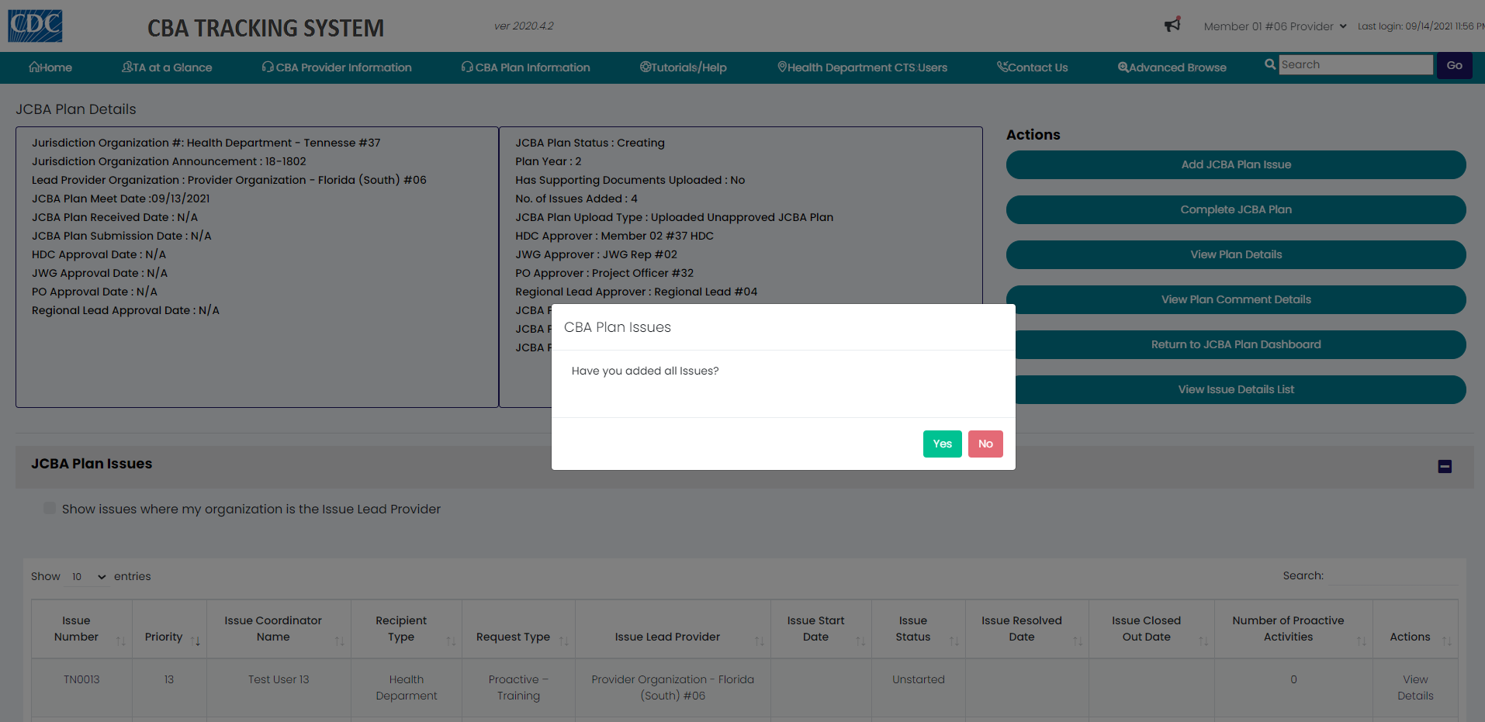This screenshot has height=722, width=1485.
Task: Sort by Issue Status column arrows
Action: [x=954, y=641]
